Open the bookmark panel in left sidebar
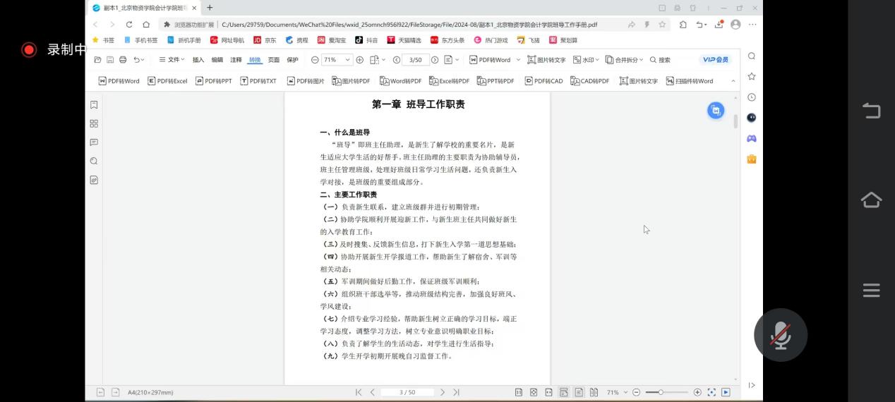The height and width of the screenshot is (402, 895). click(x=94, y=105)
